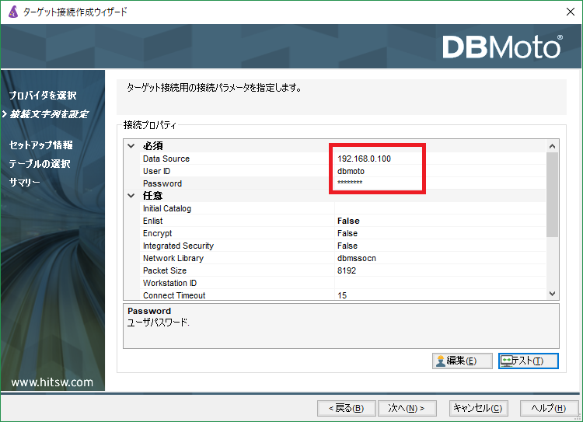Select the 'User ID' property label
This screenshot has height=422, width=583.
156,171
